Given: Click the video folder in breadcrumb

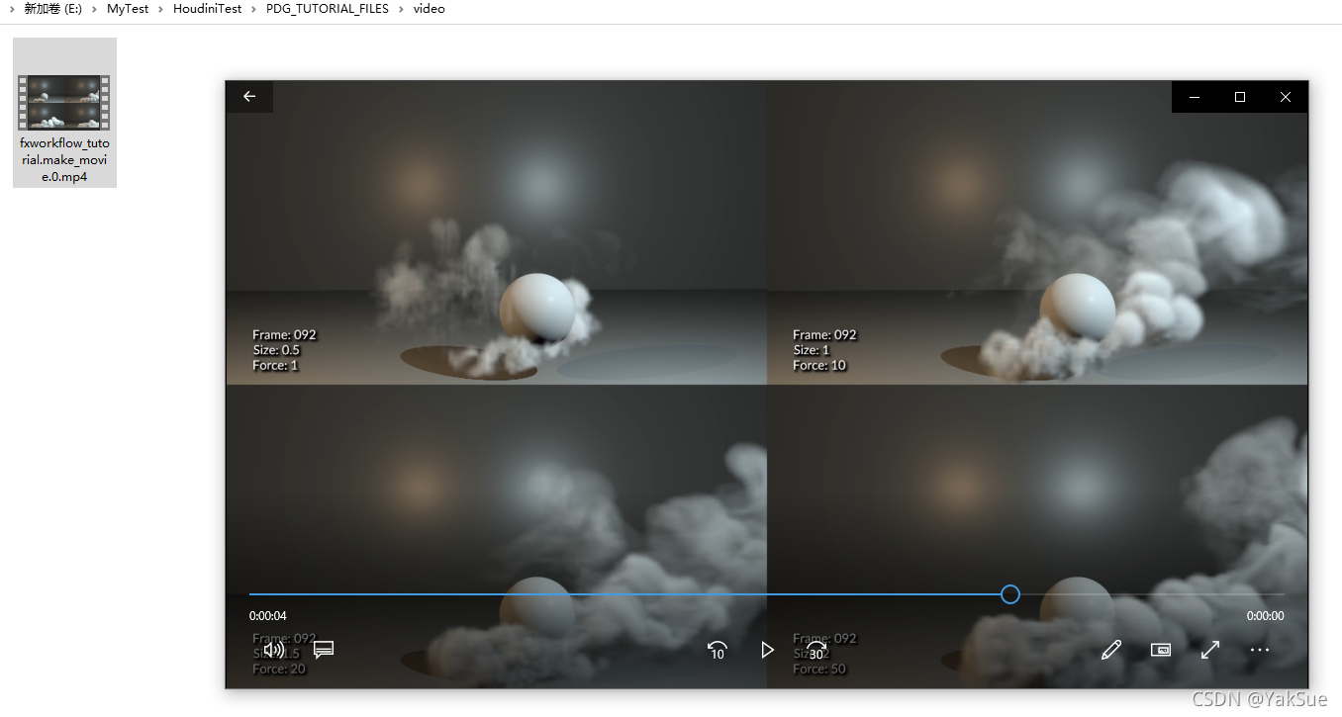Looking at the screenshot, I should click(430, 9).
